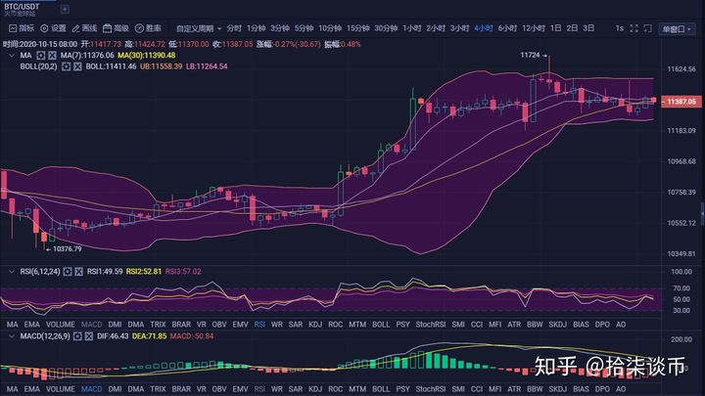Select the 画线 drawing tool
Screen dimensions: 705x396
(84, 28)
